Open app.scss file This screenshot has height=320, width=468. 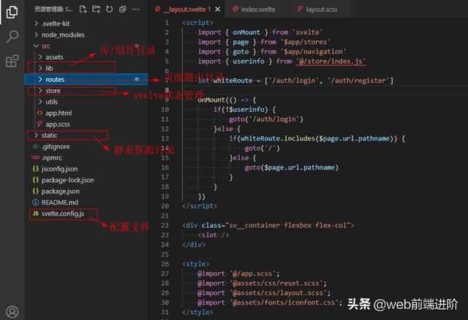[x=86, y=124]
